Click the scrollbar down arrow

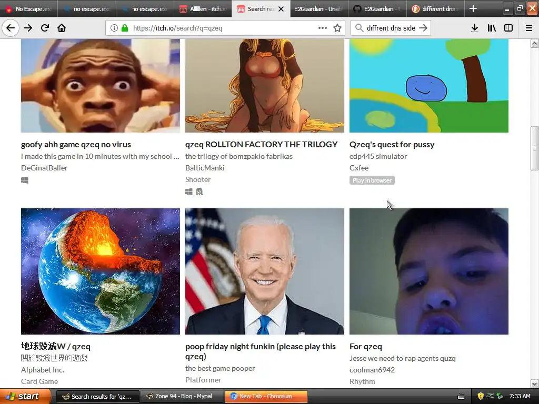[535, 383]
